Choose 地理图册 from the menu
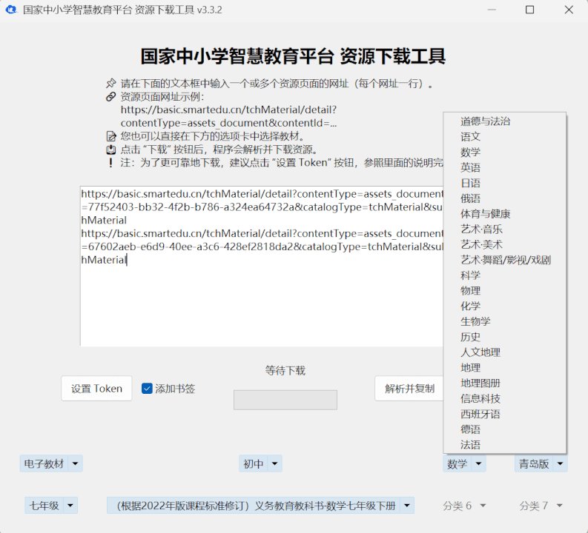Viewport: 588px width, 533px height. [504, 383]
